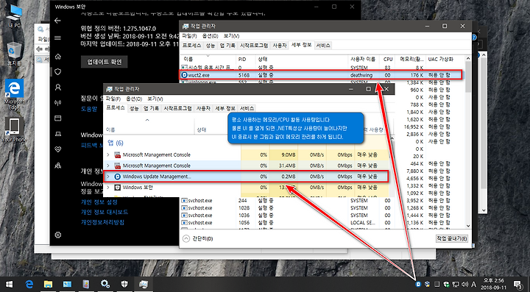The image size is (530, 292).
Task: Go back in Windows 보안 window
Action: pyautogui.click(x=57, y=21)
